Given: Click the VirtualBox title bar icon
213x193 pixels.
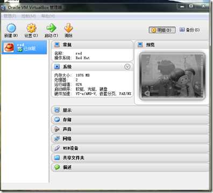Looking at the screenshot, I should coord(3,8).
